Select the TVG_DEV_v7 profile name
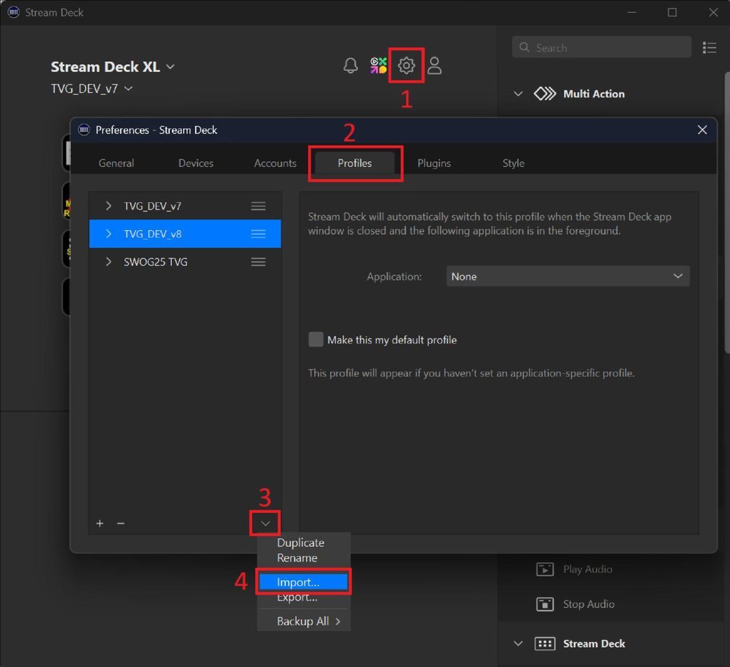The image size is (730, 667). [152, 206]
